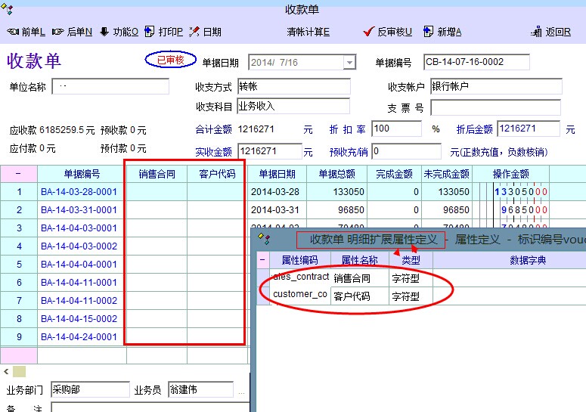Viewport: 586px width, 412px height.
Task: Return using the 返回R button
Action: click(x=552, y=32)
